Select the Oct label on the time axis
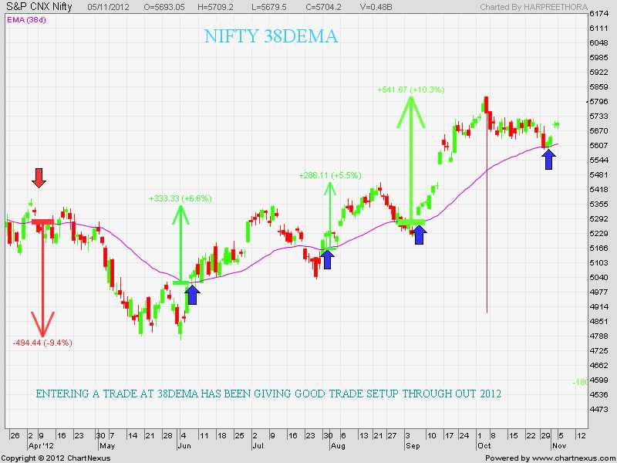The height and width of the screenshot is (463, 617). click(482, 445)
